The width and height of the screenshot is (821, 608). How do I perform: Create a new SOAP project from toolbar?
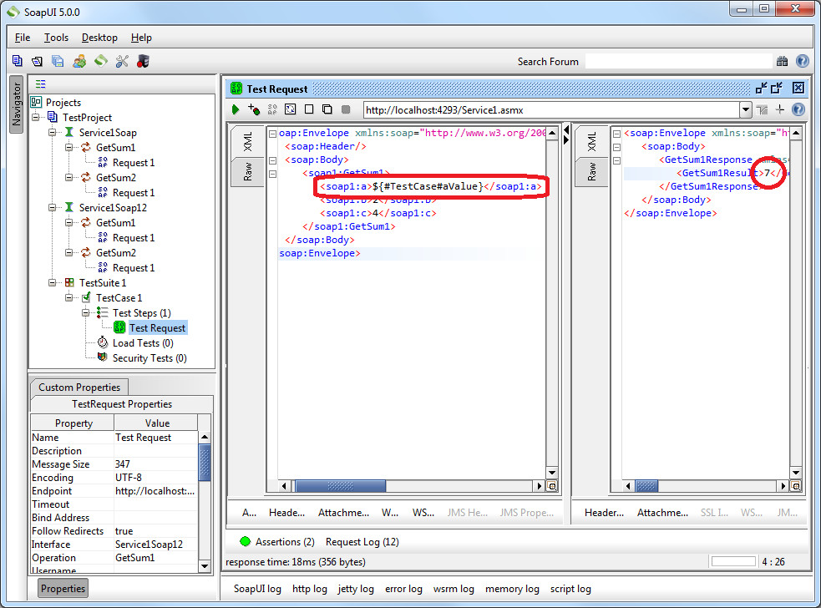(18, 61)
